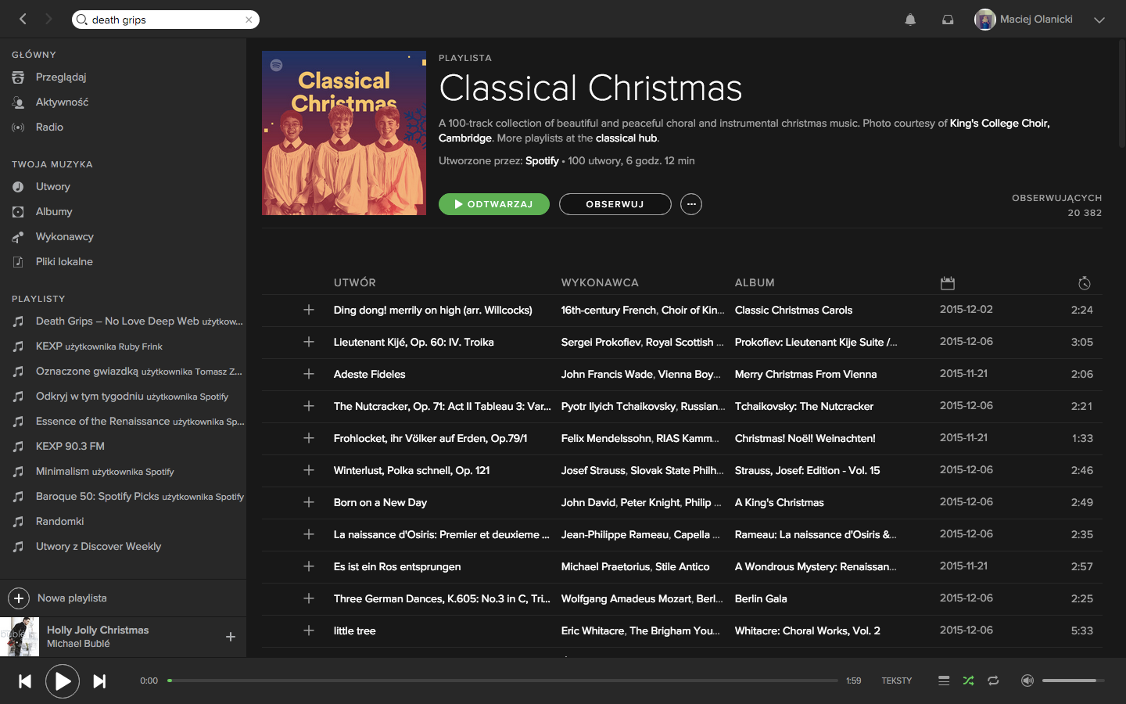The height and width of the screenshot is (704, 1126).
Task: Sort by duration clock icon
Action: (x=1085, y=283)
